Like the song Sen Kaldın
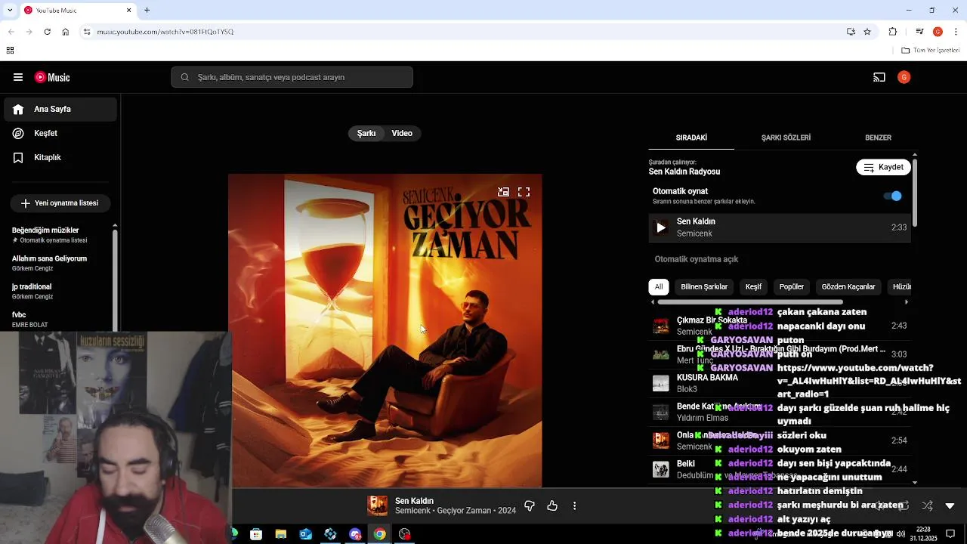The image size is (967, 544). (552, 506)
